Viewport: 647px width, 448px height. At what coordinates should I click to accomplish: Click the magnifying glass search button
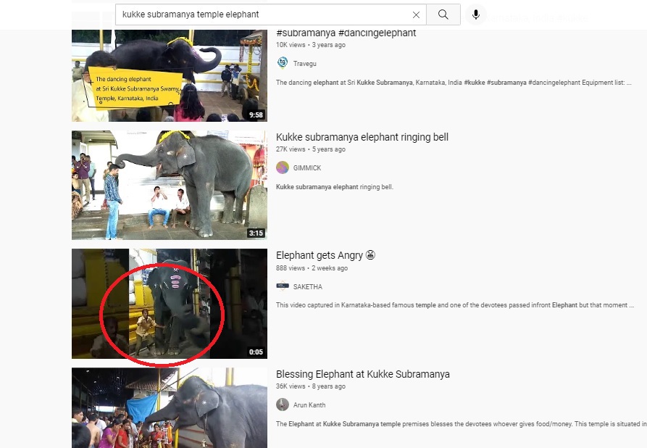pyautogui.click(x=443, y=15)
